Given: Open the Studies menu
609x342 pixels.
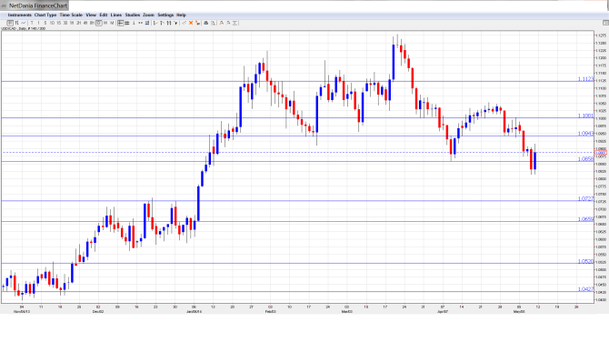Looking at the screenshot, I should (x=133, y=15).
